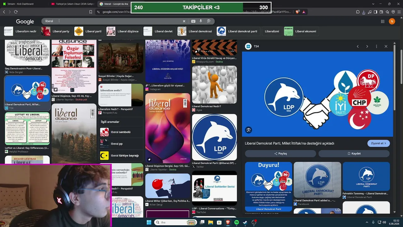Screen dimensions: 403x227
Task: Open the Brave Shields lion icon
Action: [x=298, y=12]
